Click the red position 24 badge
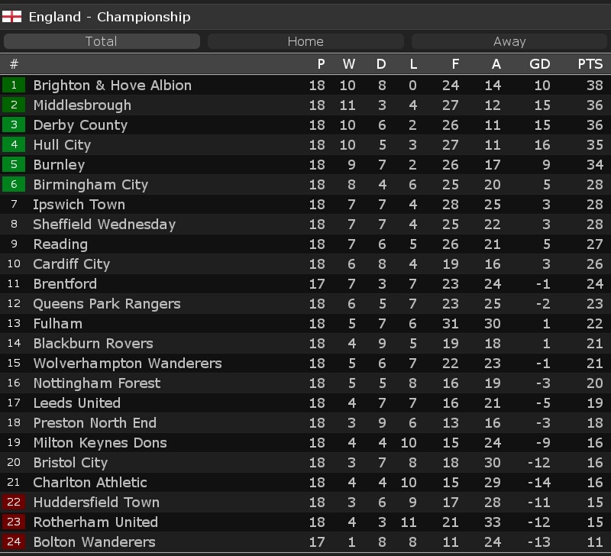611x556 pixels. coord(14,541)
